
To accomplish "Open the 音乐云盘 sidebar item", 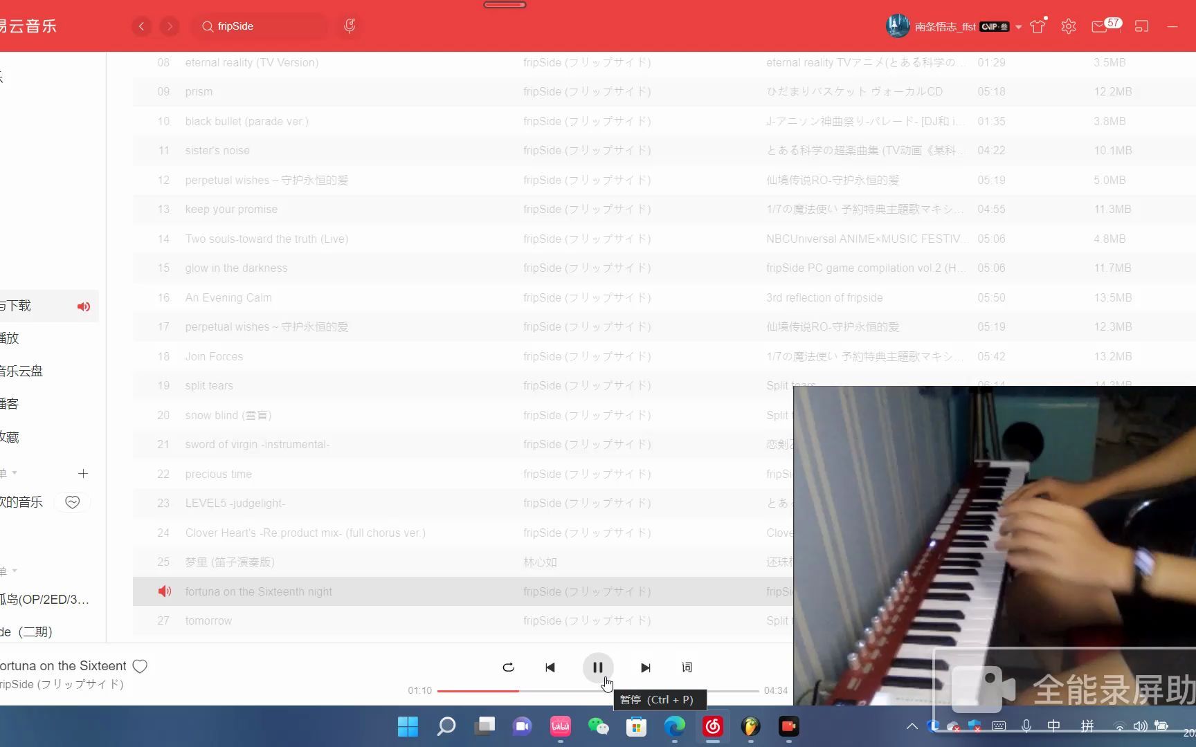I will pos(21,371).
